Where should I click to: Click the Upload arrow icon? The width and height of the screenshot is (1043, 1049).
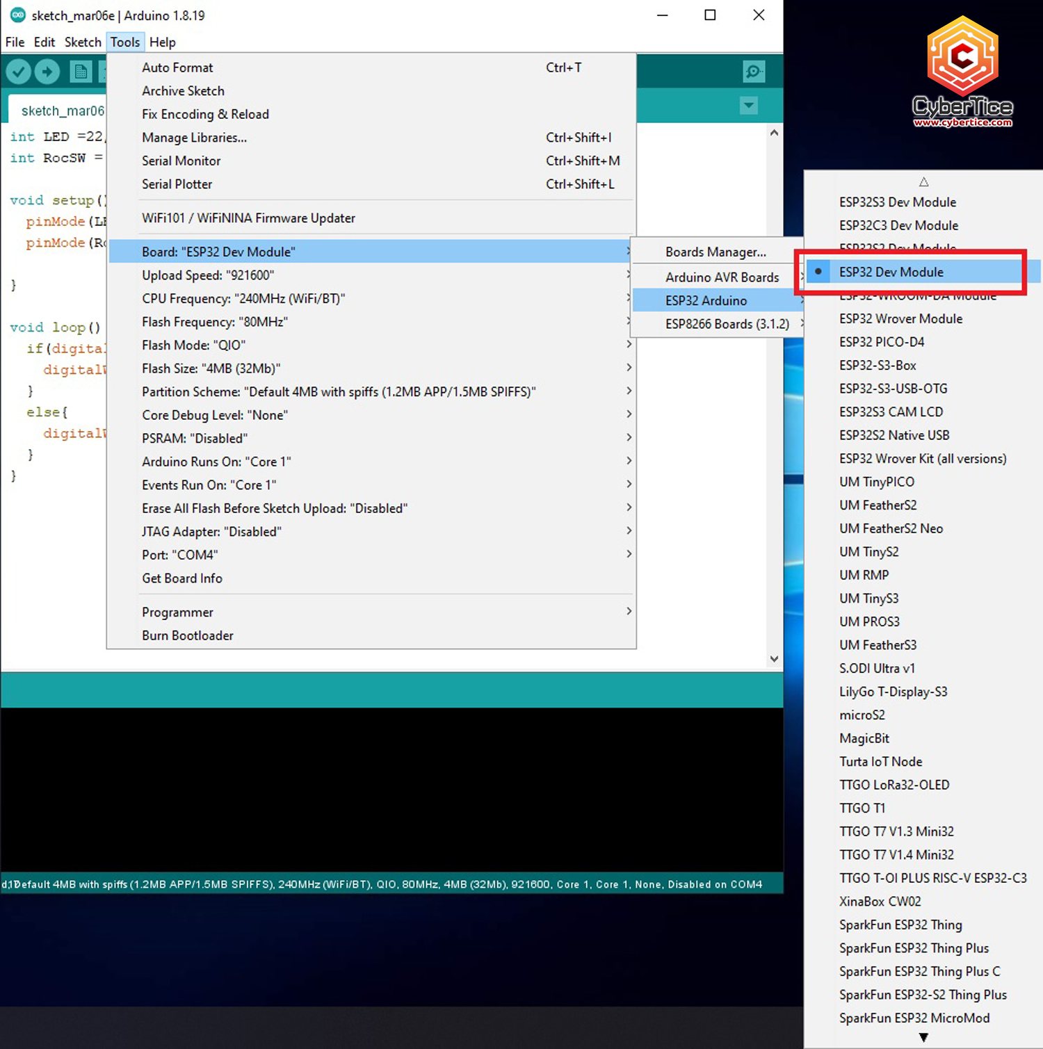(x=47, y=72)
